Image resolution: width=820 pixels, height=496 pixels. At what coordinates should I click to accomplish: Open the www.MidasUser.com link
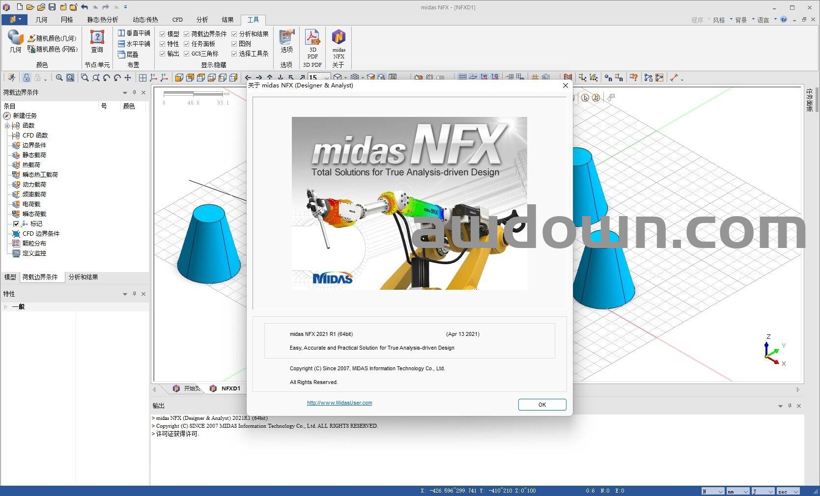click(x=339, y=403)
